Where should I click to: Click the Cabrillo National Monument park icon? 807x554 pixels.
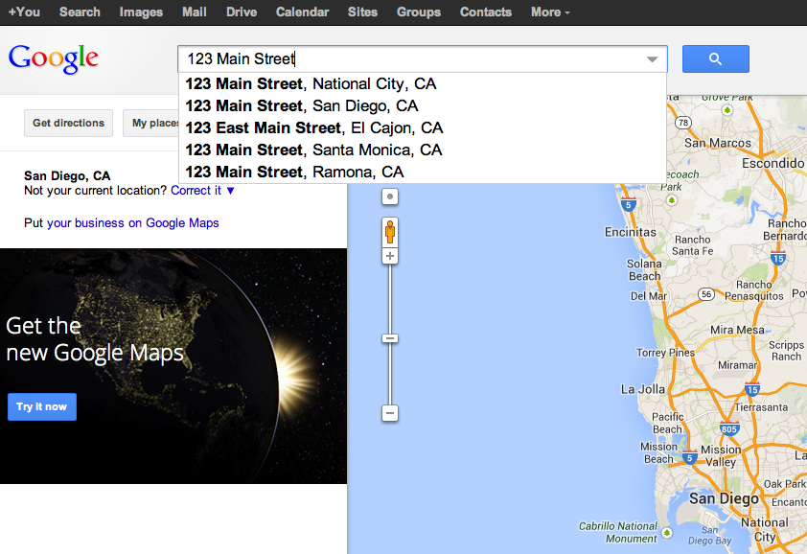point(667,532)
